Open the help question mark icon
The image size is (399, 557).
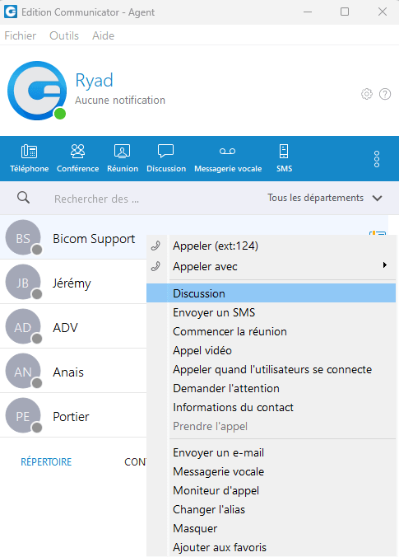[385, 94]
